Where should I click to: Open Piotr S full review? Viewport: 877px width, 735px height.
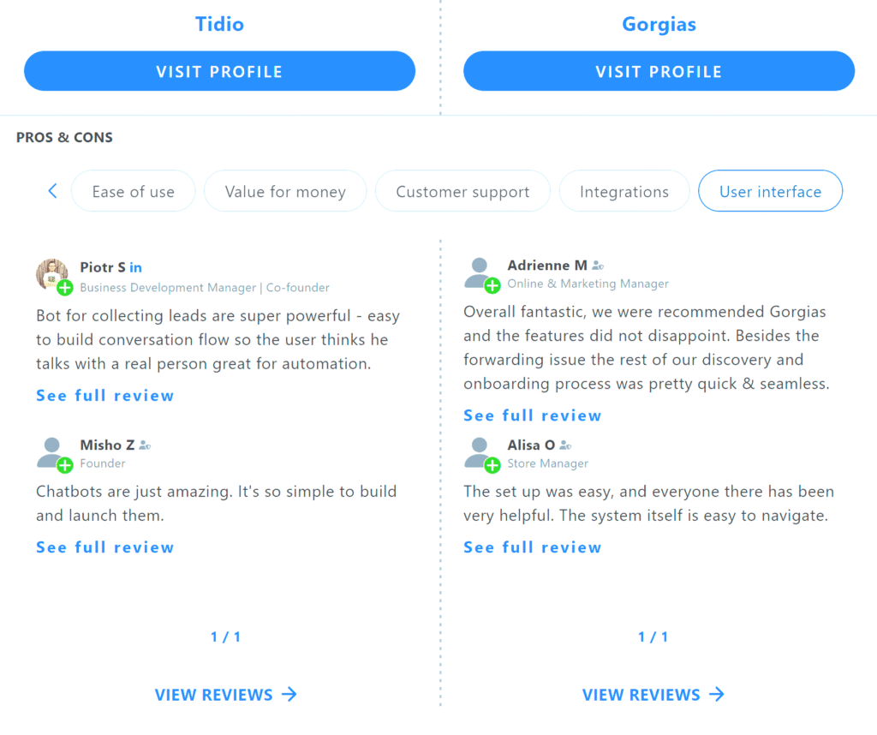105,396
